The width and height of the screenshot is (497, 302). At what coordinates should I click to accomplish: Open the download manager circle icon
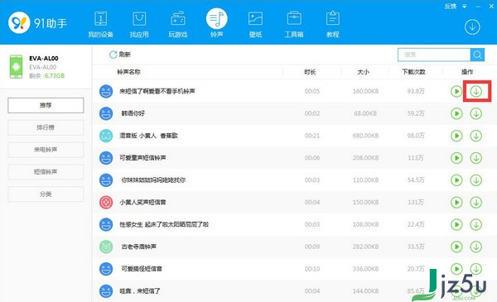(472, 27)
